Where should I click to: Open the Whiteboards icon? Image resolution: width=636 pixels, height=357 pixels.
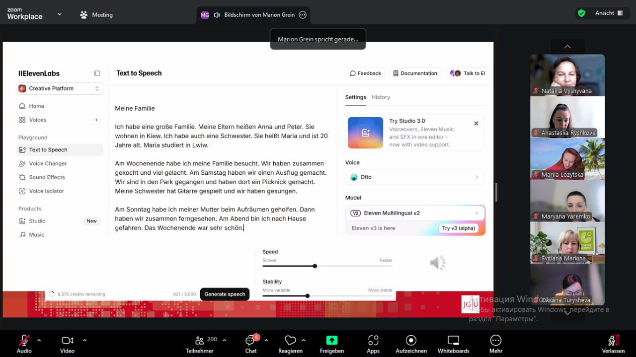(x=453, y=341)
